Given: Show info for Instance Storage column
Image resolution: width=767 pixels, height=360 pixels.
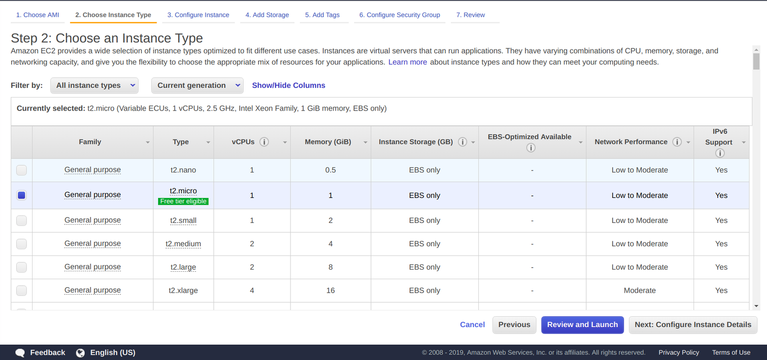Looking at the screenshot, I should coord(463,142).
